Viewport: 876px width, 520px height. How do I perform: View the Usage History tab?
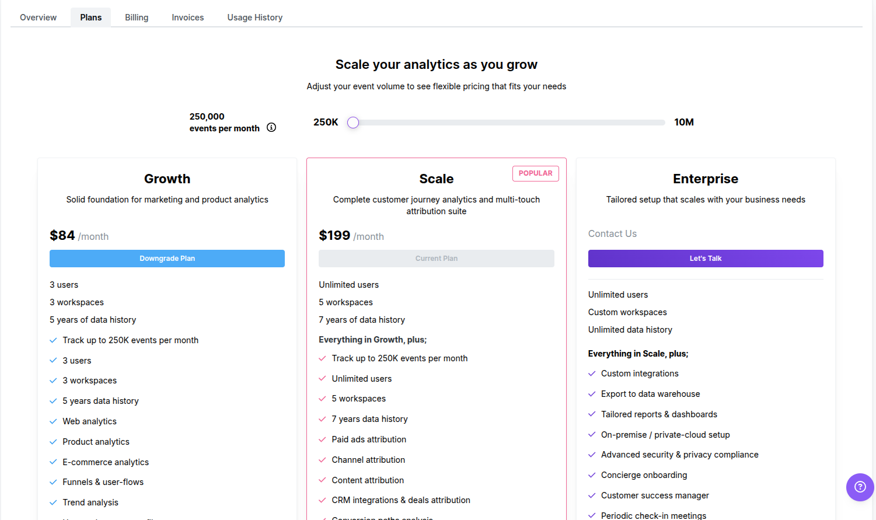(255, 18)
